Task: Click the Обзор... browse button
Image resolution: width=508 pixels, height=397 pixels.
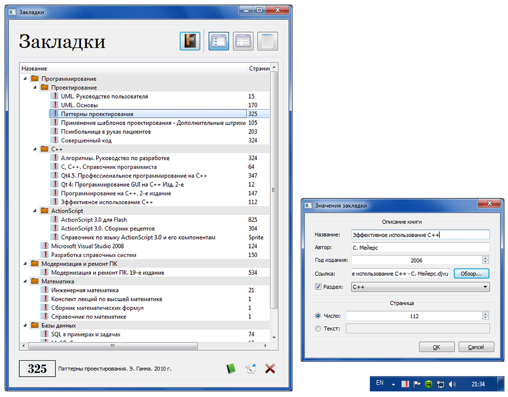Action: pos(471,274)
